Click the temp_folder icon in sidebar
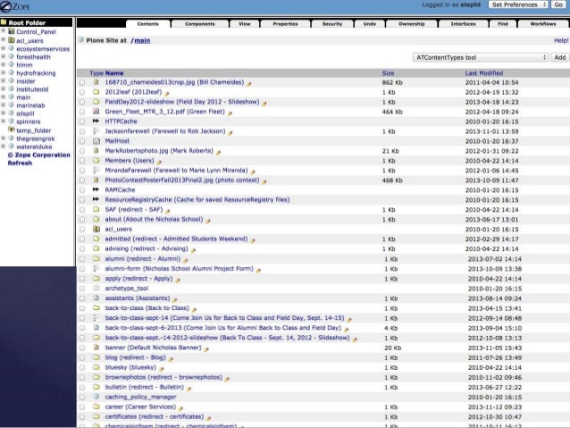The width and height of the screenshot is (570, 428). 12,130
